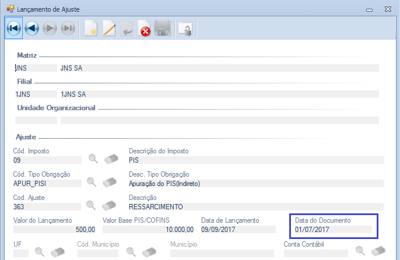400x260 pixels.
Task: Click field containing APUR_PISI
Action: (47, 184)
